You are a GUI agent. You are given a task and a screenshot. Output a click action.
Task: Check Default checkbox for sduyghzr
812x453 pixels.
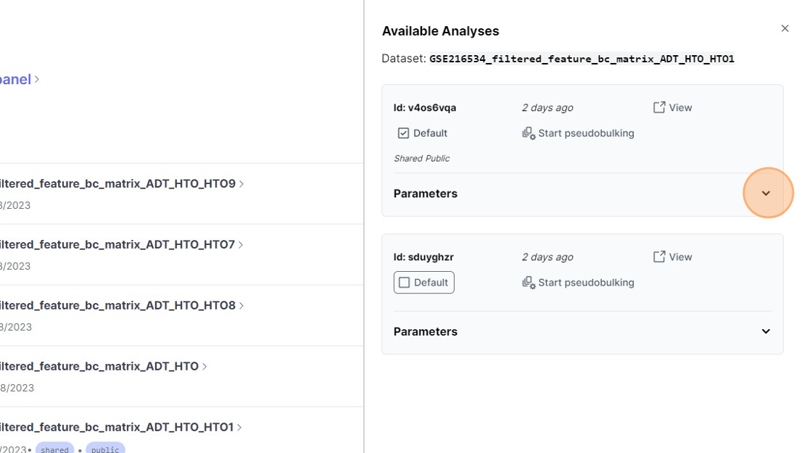pyautogui.click(x=405, y=283)
